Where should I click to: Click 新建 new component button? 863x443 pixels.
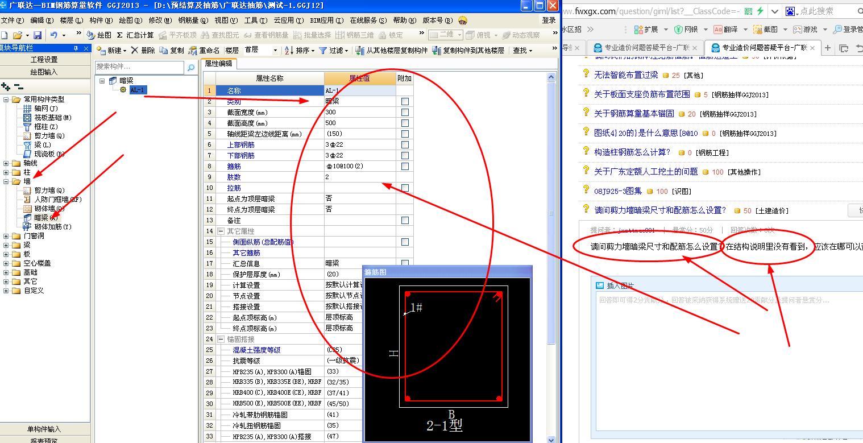[113, 50]
